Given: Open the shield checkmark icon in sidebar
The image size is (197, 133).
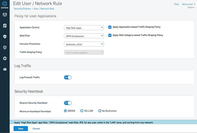Looking at the screenshot, I should coord(5,36).
